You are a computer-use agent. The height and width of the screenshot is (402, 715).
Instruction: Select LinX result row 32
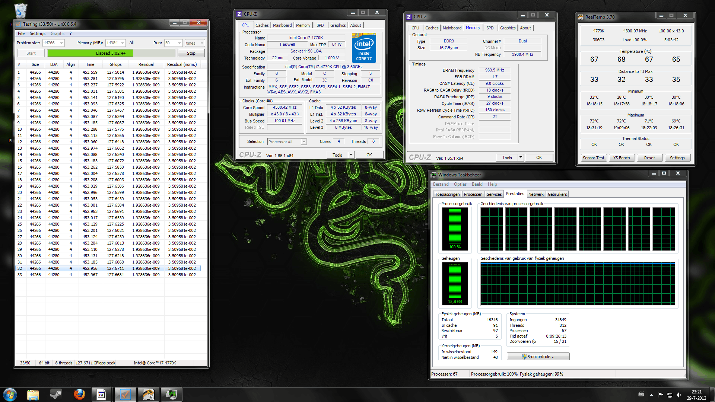click(108, 268)
